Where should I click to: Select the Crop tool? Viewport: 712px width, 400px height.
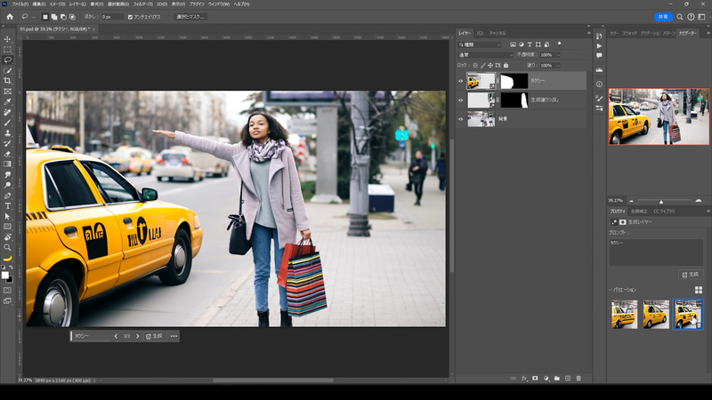7,81
